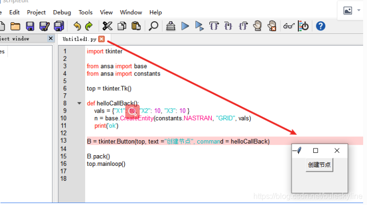This screenshot has width=367, height=205.
Task: Save the script with the floppy icon
Action: click(x=30, y=26)
